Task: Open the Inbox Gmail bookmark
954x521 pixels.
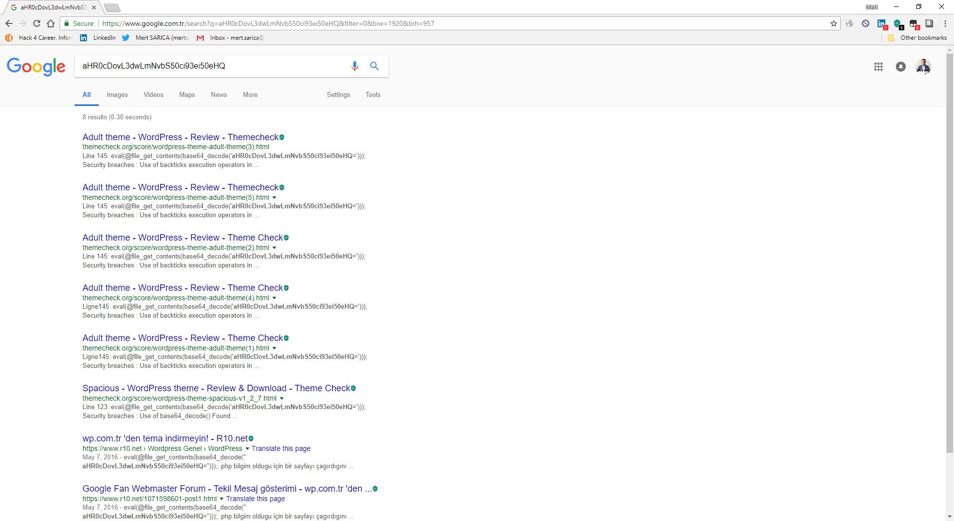Action: [x=230, y=38]
